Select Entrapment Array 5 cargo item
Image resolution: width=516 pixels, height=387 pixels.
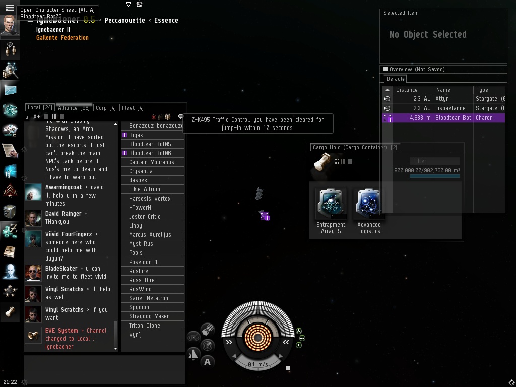[x=331, y=211]
